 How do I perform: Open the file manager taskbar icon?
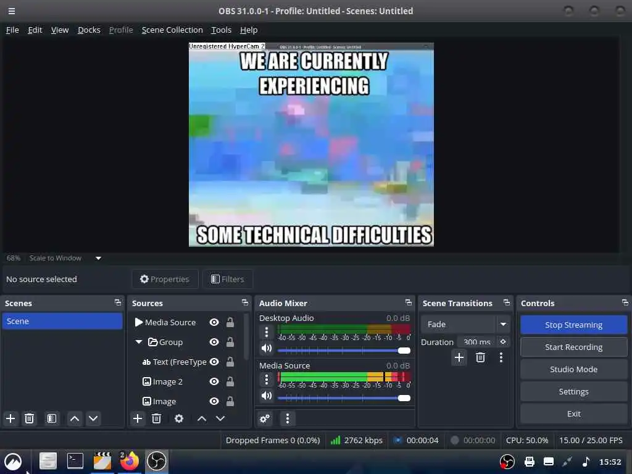(48, 461)
